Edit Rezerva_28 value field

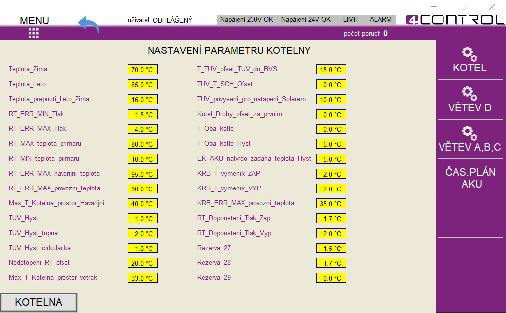(331, 263)
